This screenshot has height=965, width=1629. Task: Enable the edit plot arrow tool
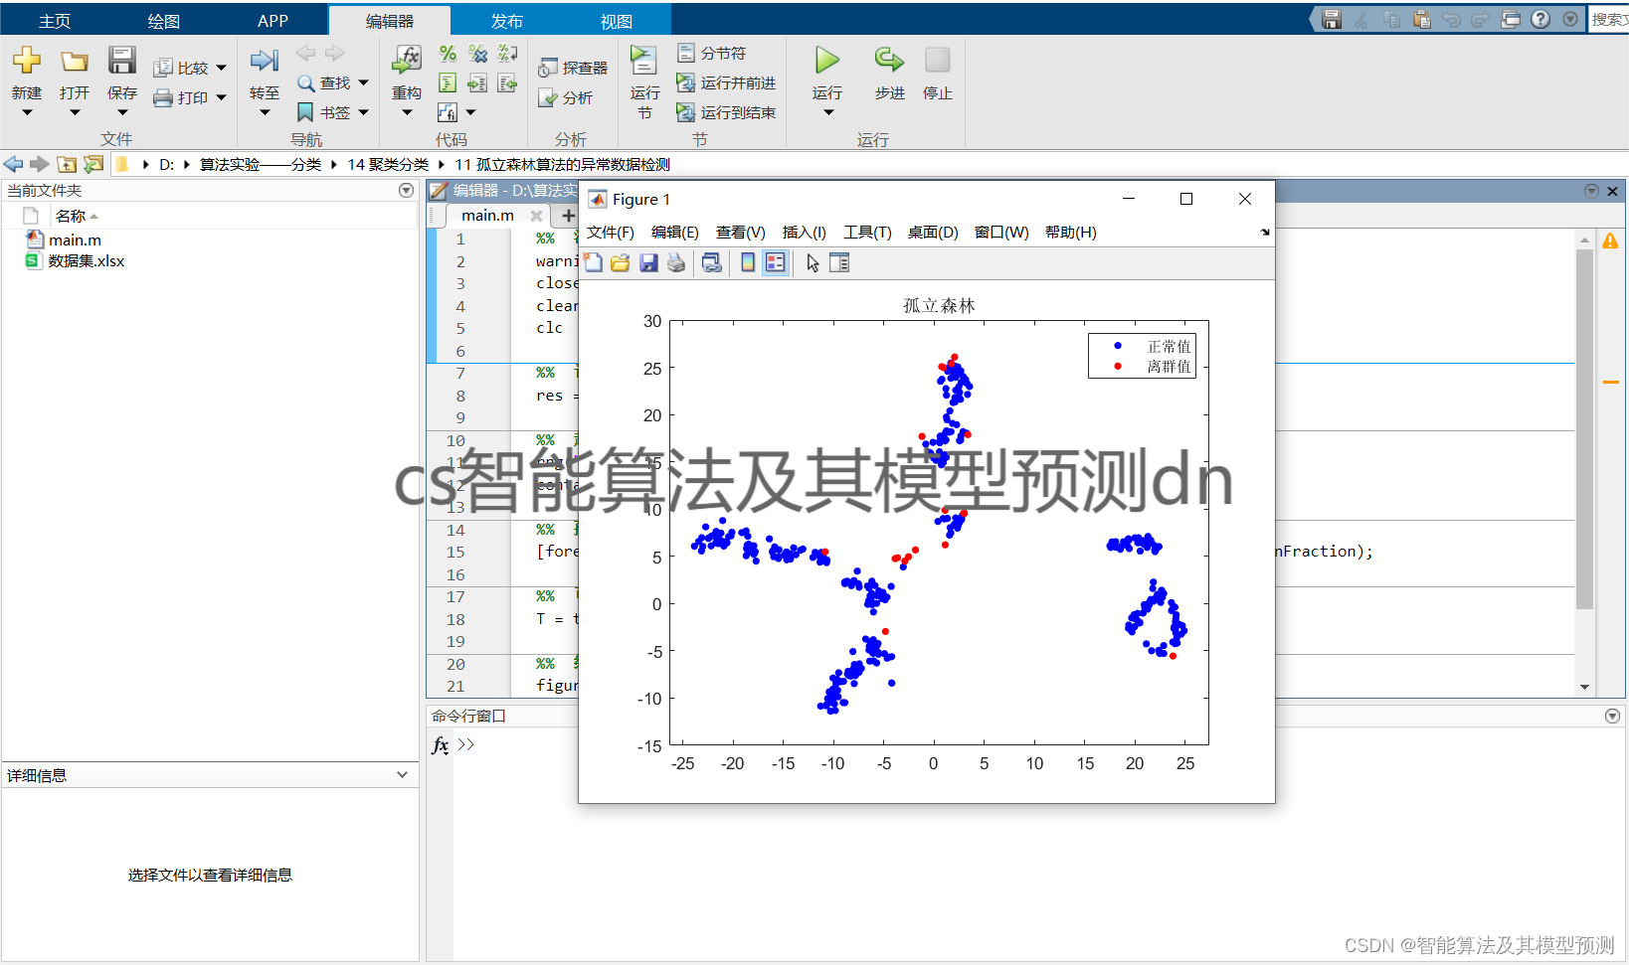pyautogui.click(x=812, y=262)
